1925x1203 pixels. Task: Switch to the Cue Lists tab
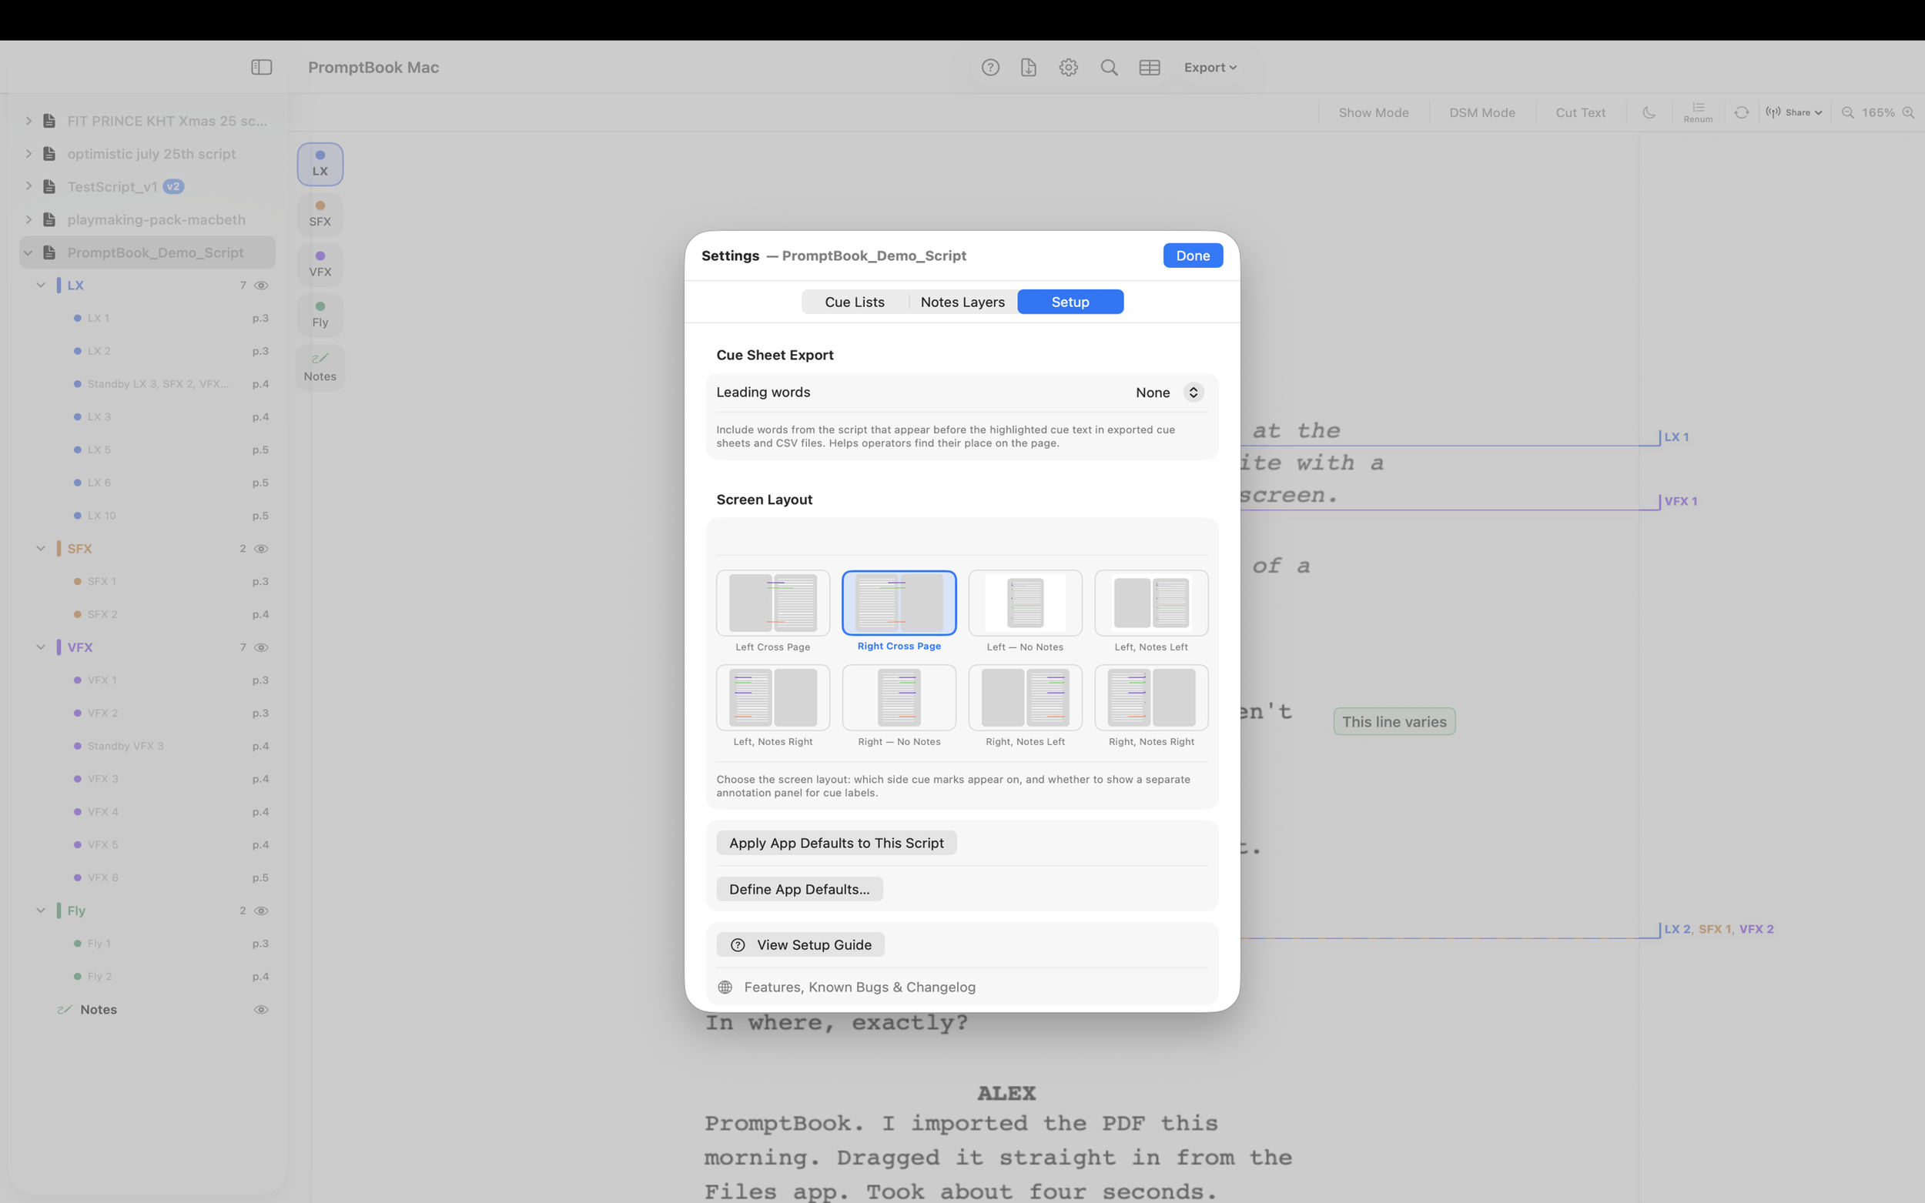[x=855, y=302]
